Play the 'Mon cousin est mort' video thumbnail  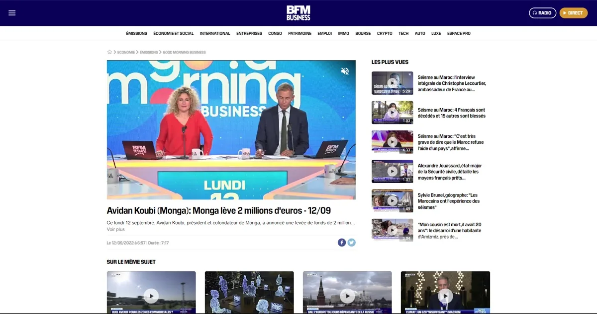click(392, 230)
